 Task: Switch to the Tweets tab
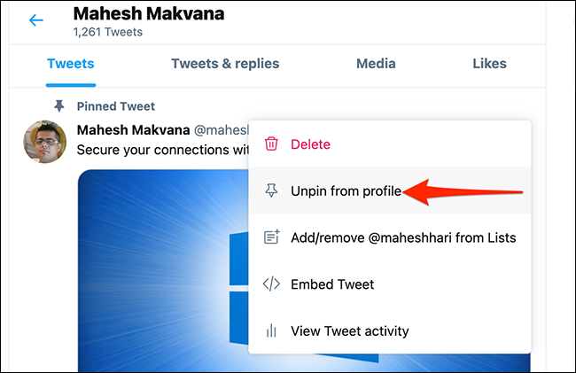[71, 64]
